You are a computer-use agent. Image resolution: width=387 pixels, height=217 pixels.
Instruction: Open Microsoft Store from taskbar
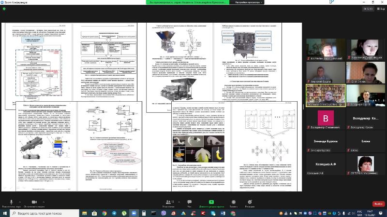click(x=94, y=213)
